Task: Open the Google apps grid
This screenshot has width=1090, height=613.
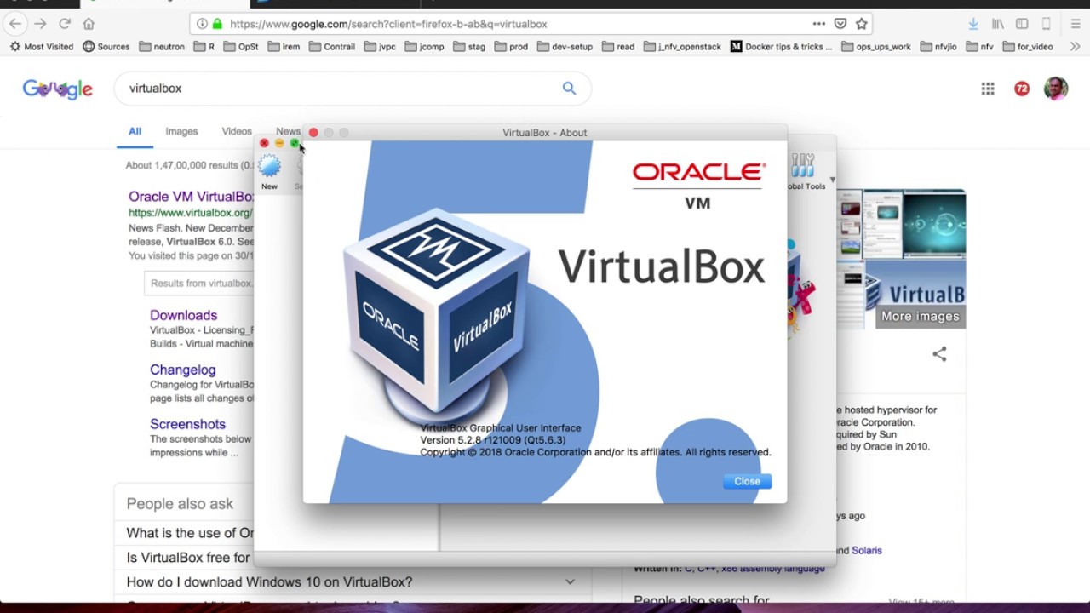Action: [x=988, y=89]
